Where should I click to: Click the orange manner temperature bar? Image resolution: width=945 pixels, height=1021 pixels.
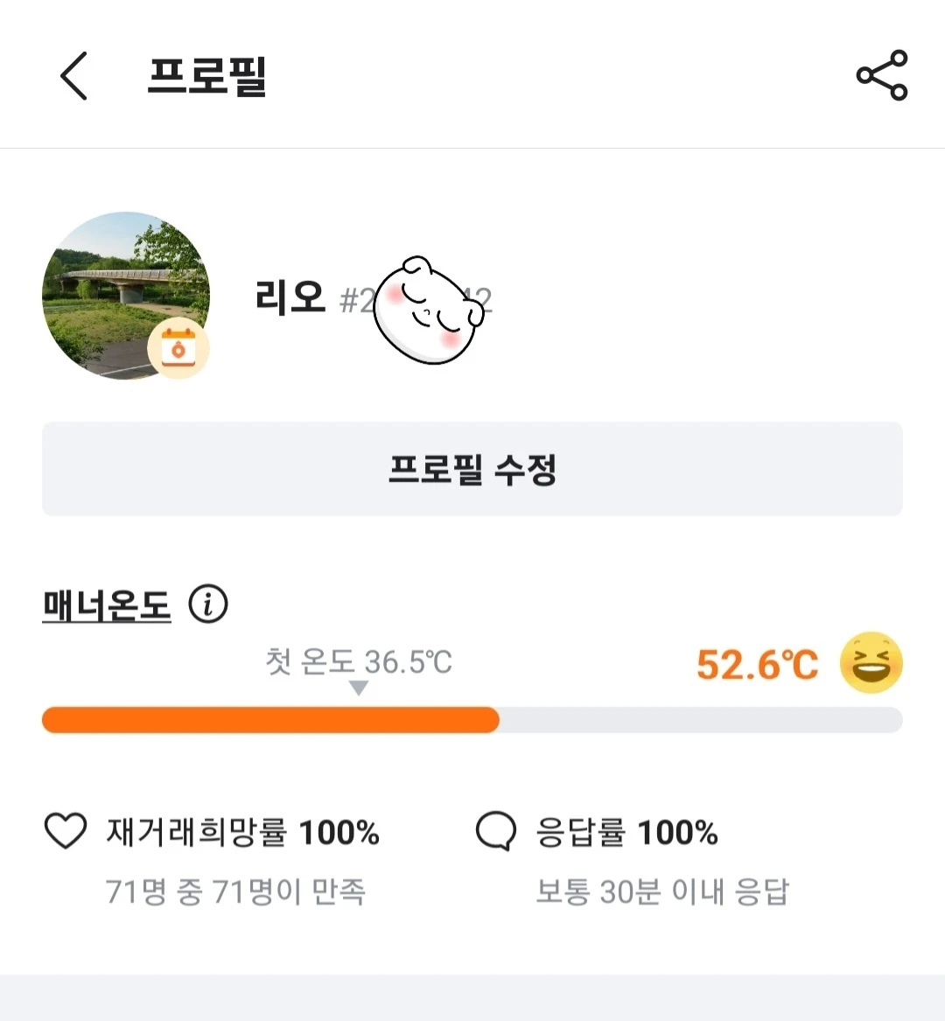click(x=270, y=720)
